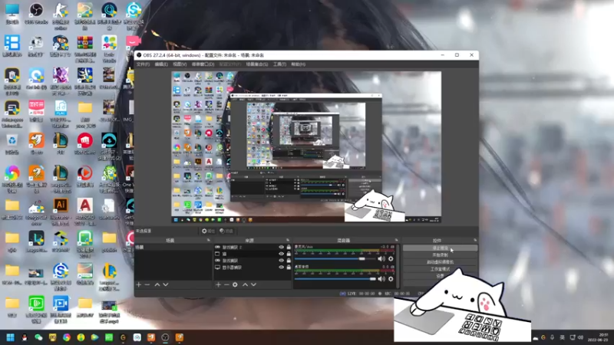Click the Audio Mixer vertical scrollbar
This screenshot has width=614, height=345.
click(398, 266)
